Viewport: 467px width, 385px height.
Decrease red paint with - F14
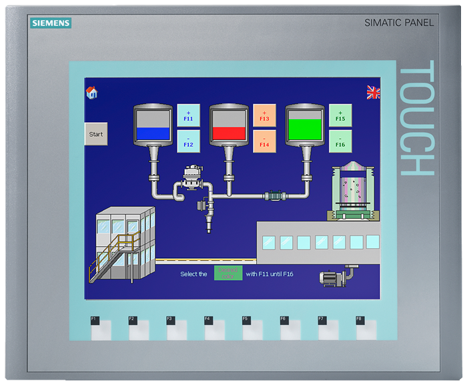264,141
